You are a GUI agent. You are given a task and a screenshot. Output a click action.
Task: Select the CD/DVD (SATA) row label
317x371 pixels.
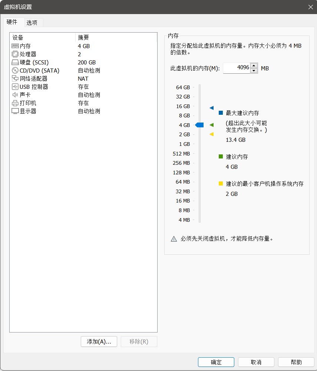point(39,70)
